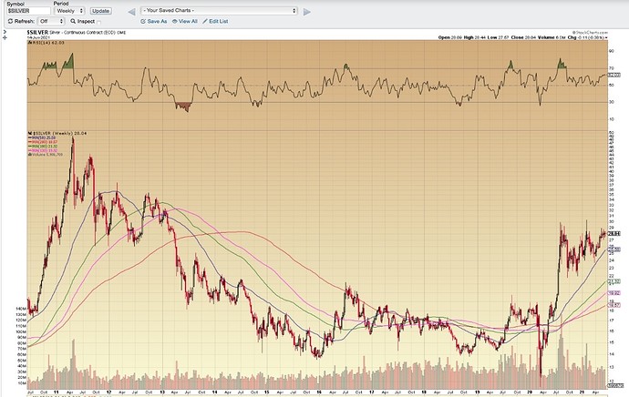Image resolution: width=629 pixels, height=397 pixels.
Task: Click the green moving average legend entry
Action: click(x=43, y=147)
